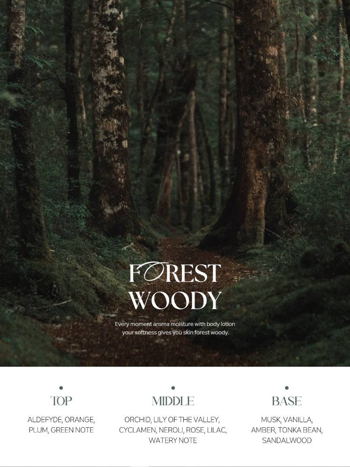Click the dot above the MIDDLE heading
This screenshot has width=350, height=467.
click(x=173, y=388)
